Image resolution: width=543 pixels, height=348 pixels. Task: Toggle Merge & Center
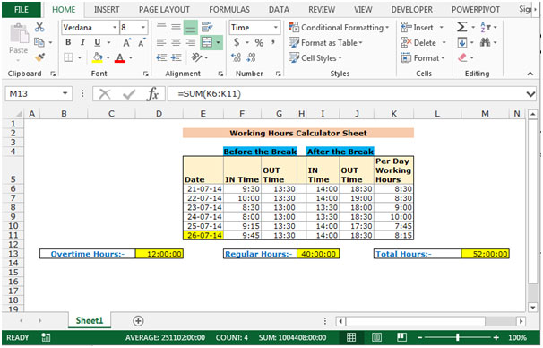207,42
